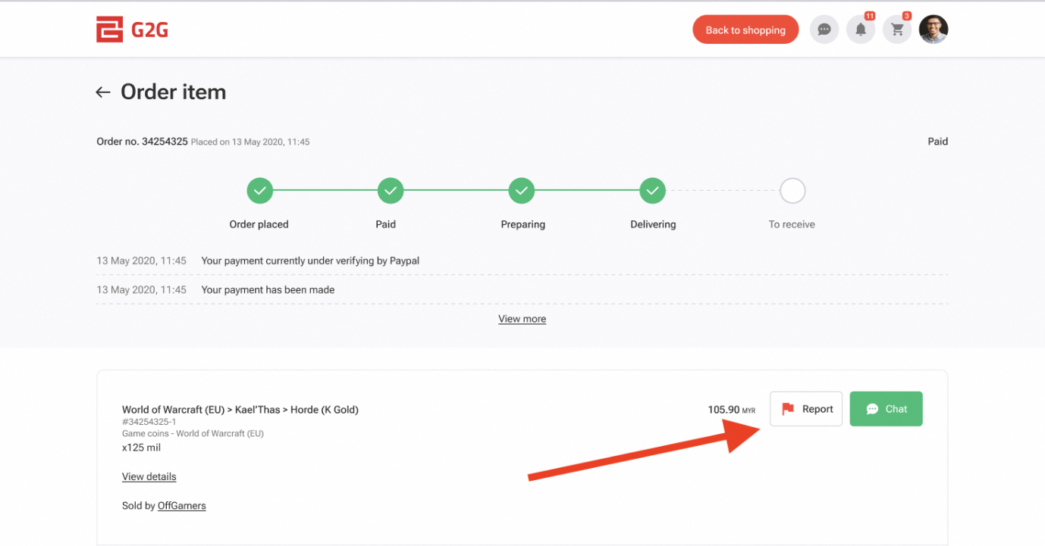Open the notifications bell icon
The width and height of the screenshot is (1045, 546).
tap(861, 30)
